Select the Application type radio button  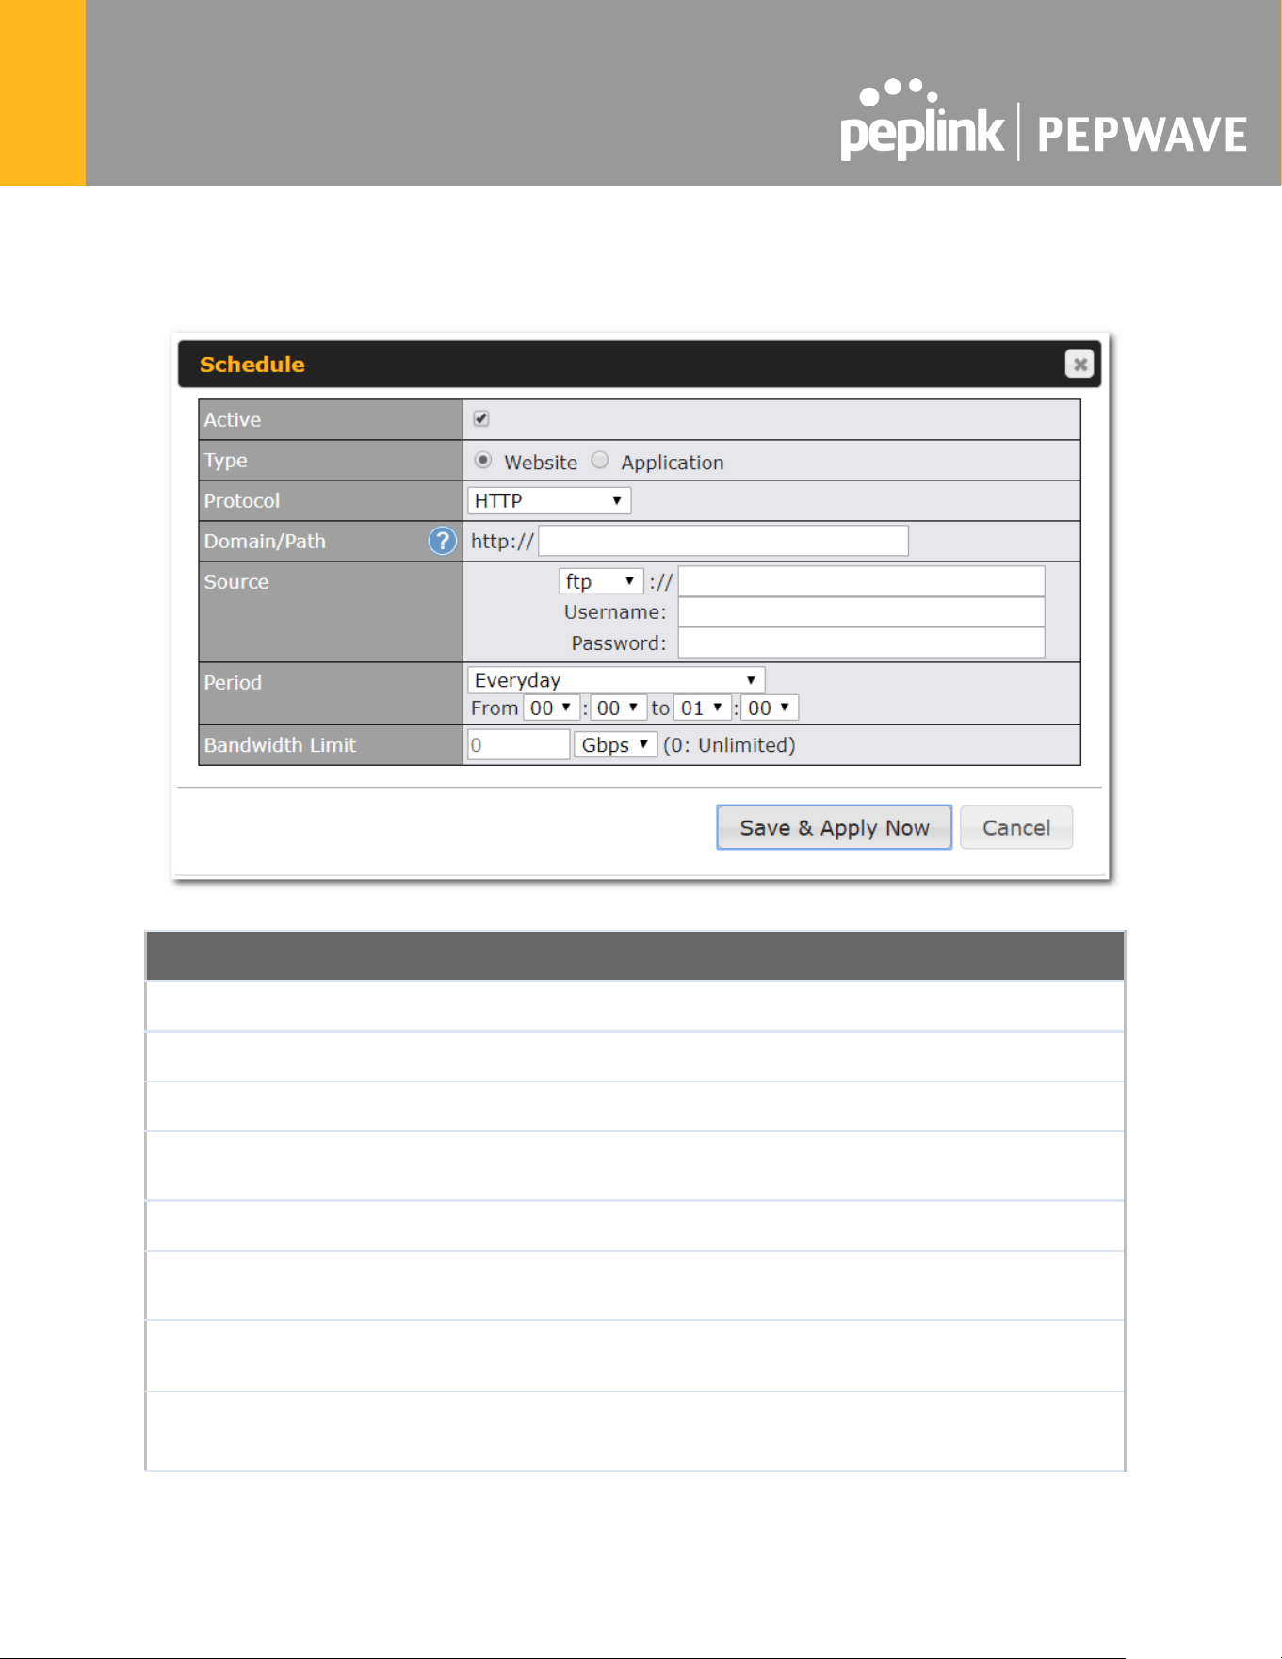(x=600, y=460)
